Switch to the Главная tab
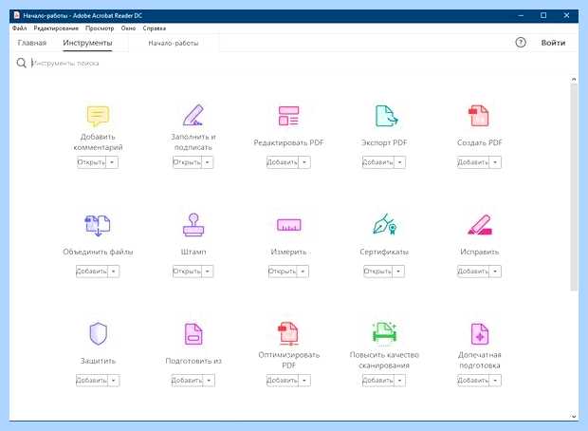Image resolution: width=588 pixels, height=431 pixels. click(32, 43)
